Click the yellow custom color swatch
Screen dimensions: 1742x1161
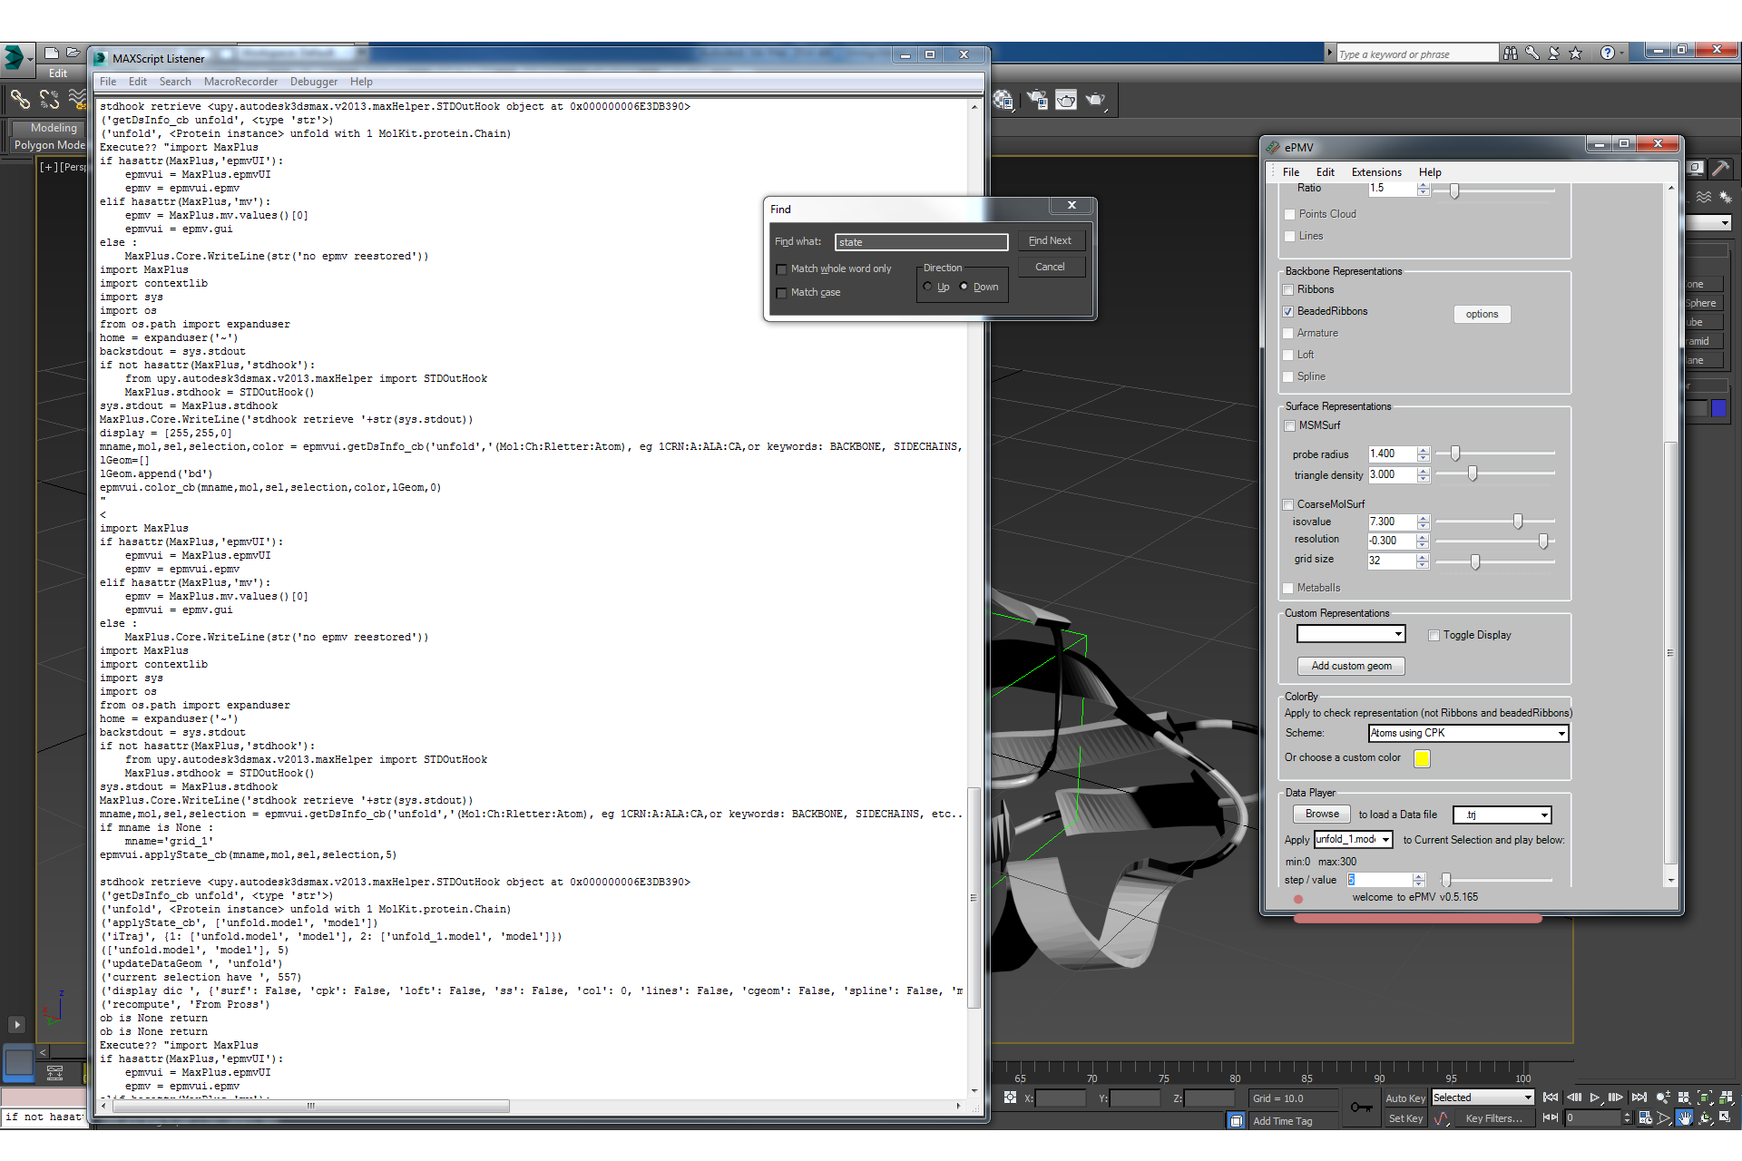[1422, 758]
